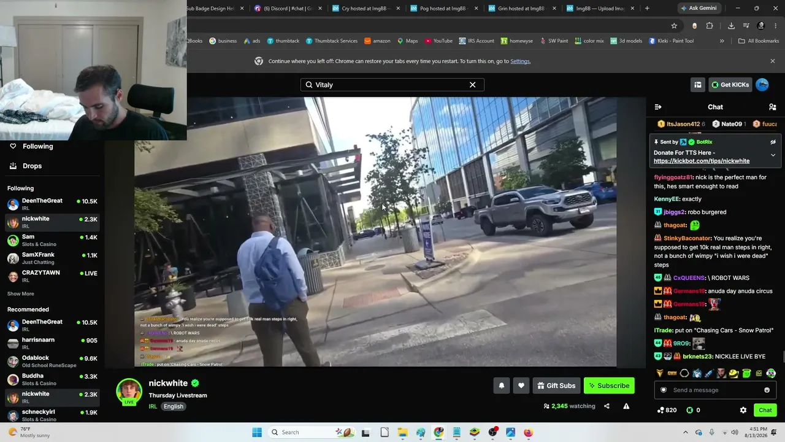Open the dashboard icon beside Get KICKs

click(698, 85)
